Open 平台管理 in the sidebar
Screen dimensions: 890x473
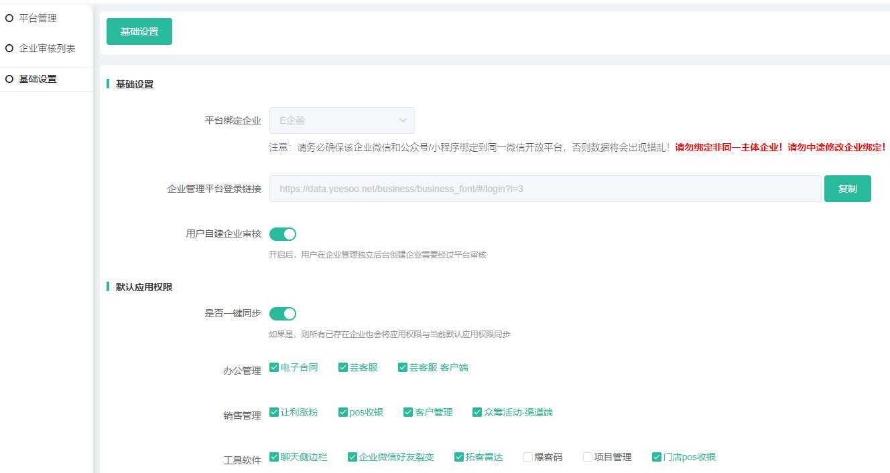pyautogui.click(x=38, y=19)
